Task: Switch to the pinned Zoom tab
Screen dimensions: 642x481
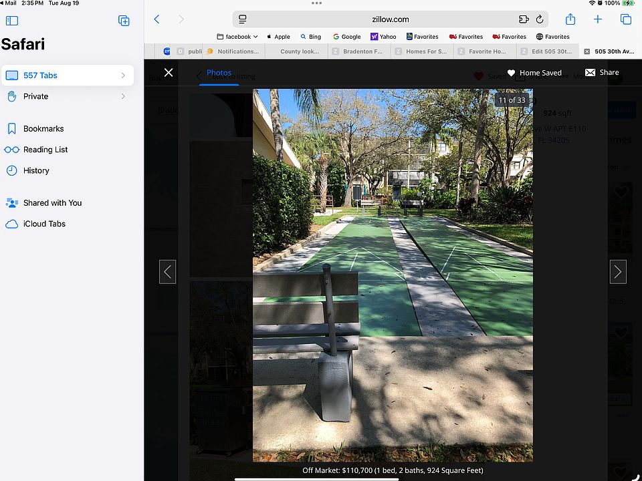Action: point(167,51)
